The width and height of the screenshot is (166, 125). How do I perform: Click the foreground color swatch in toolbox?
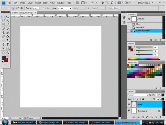[x=4, y=58]
